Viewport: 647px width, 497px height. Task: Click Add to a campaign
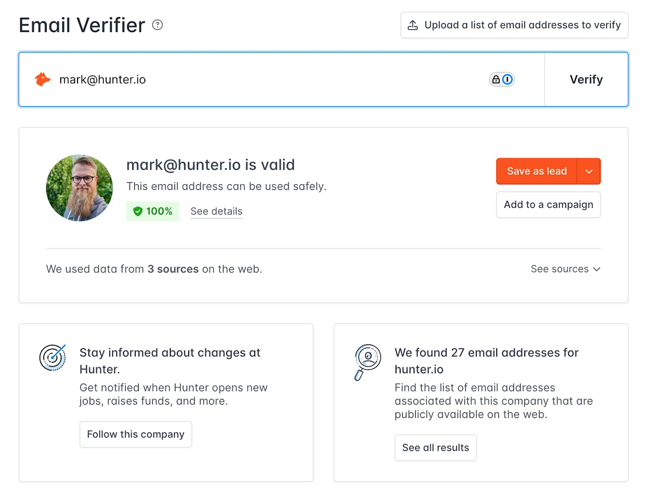(x=548, y=205)
